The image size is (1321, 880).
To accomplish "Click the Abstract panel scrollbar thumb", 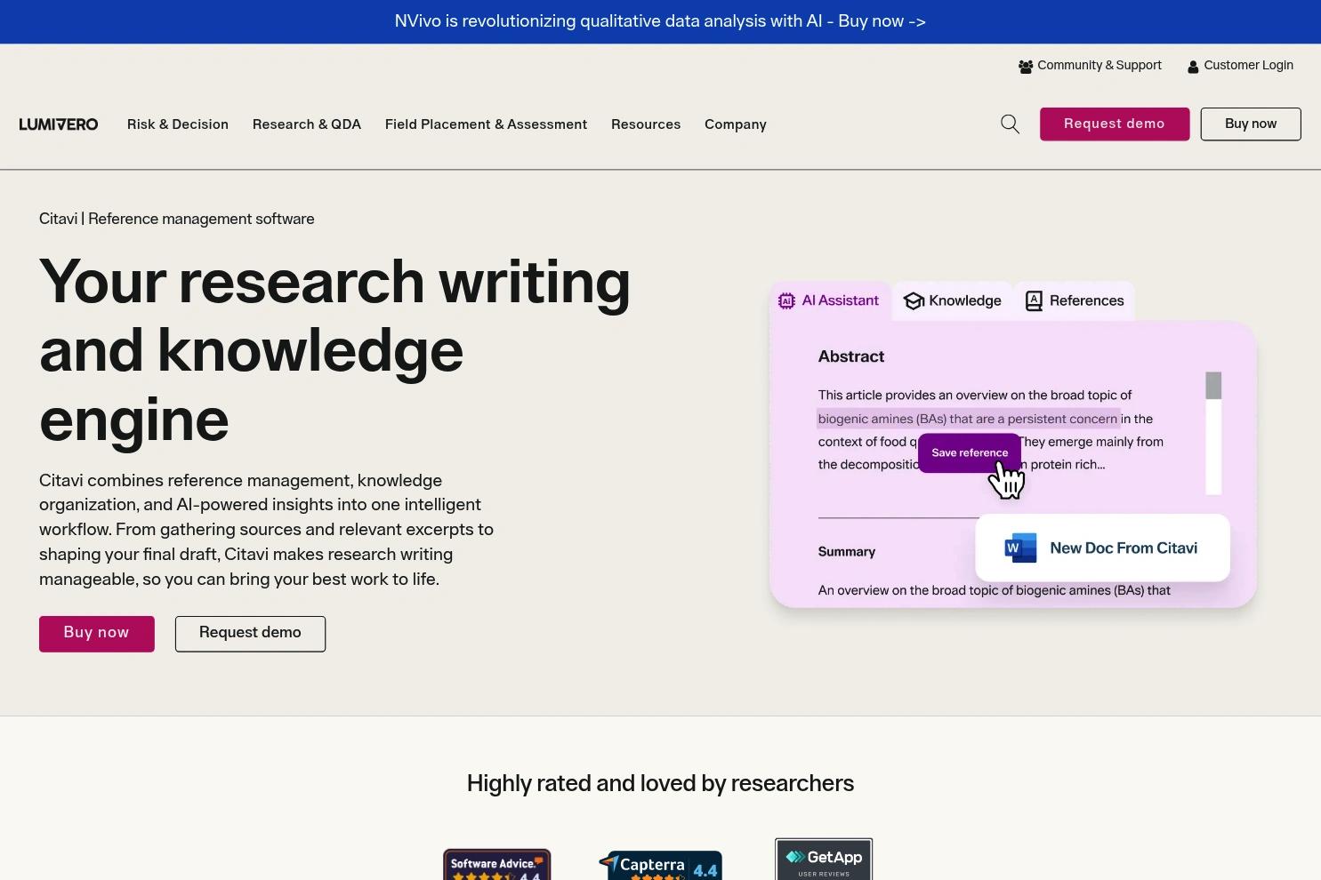I will coord(1213,386).
